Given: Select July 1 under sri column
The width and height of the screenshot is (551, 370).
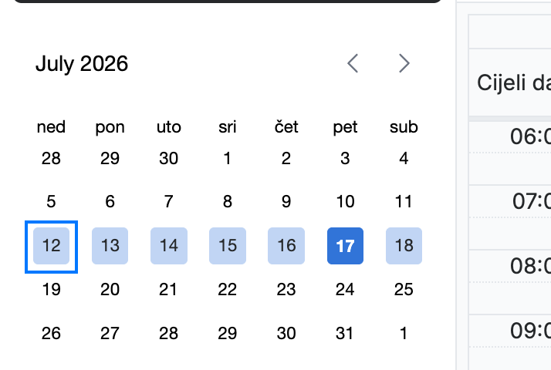Looking at the screenshot, I should [228, 158].
